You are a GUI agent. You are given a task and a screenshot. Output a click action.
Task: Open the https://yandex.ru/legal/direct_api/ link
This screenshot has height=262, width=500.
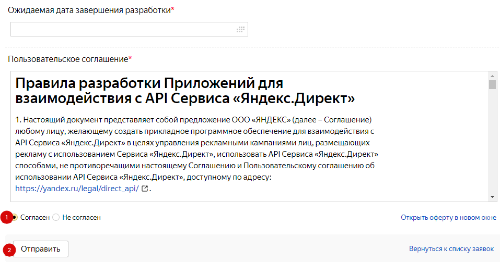click(x=77, y=189)
